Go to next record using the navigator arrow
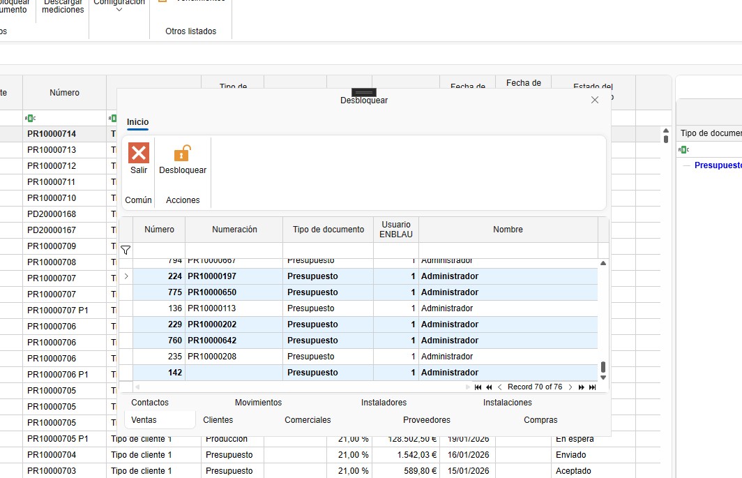The width and height of the screenshot is (742, 478). pyautogui.click(x=570, y=387)
